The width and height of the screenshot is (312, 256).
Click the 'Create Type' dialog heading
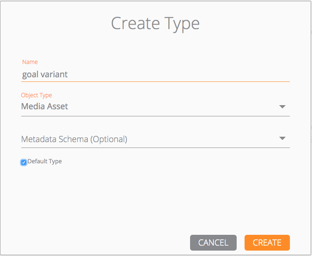155,23
